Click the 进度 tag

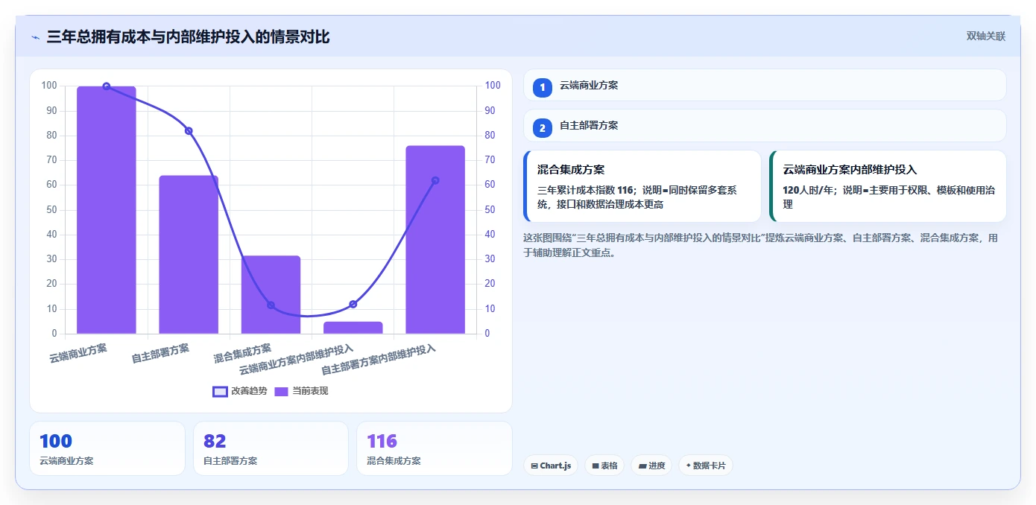point(651,466)
